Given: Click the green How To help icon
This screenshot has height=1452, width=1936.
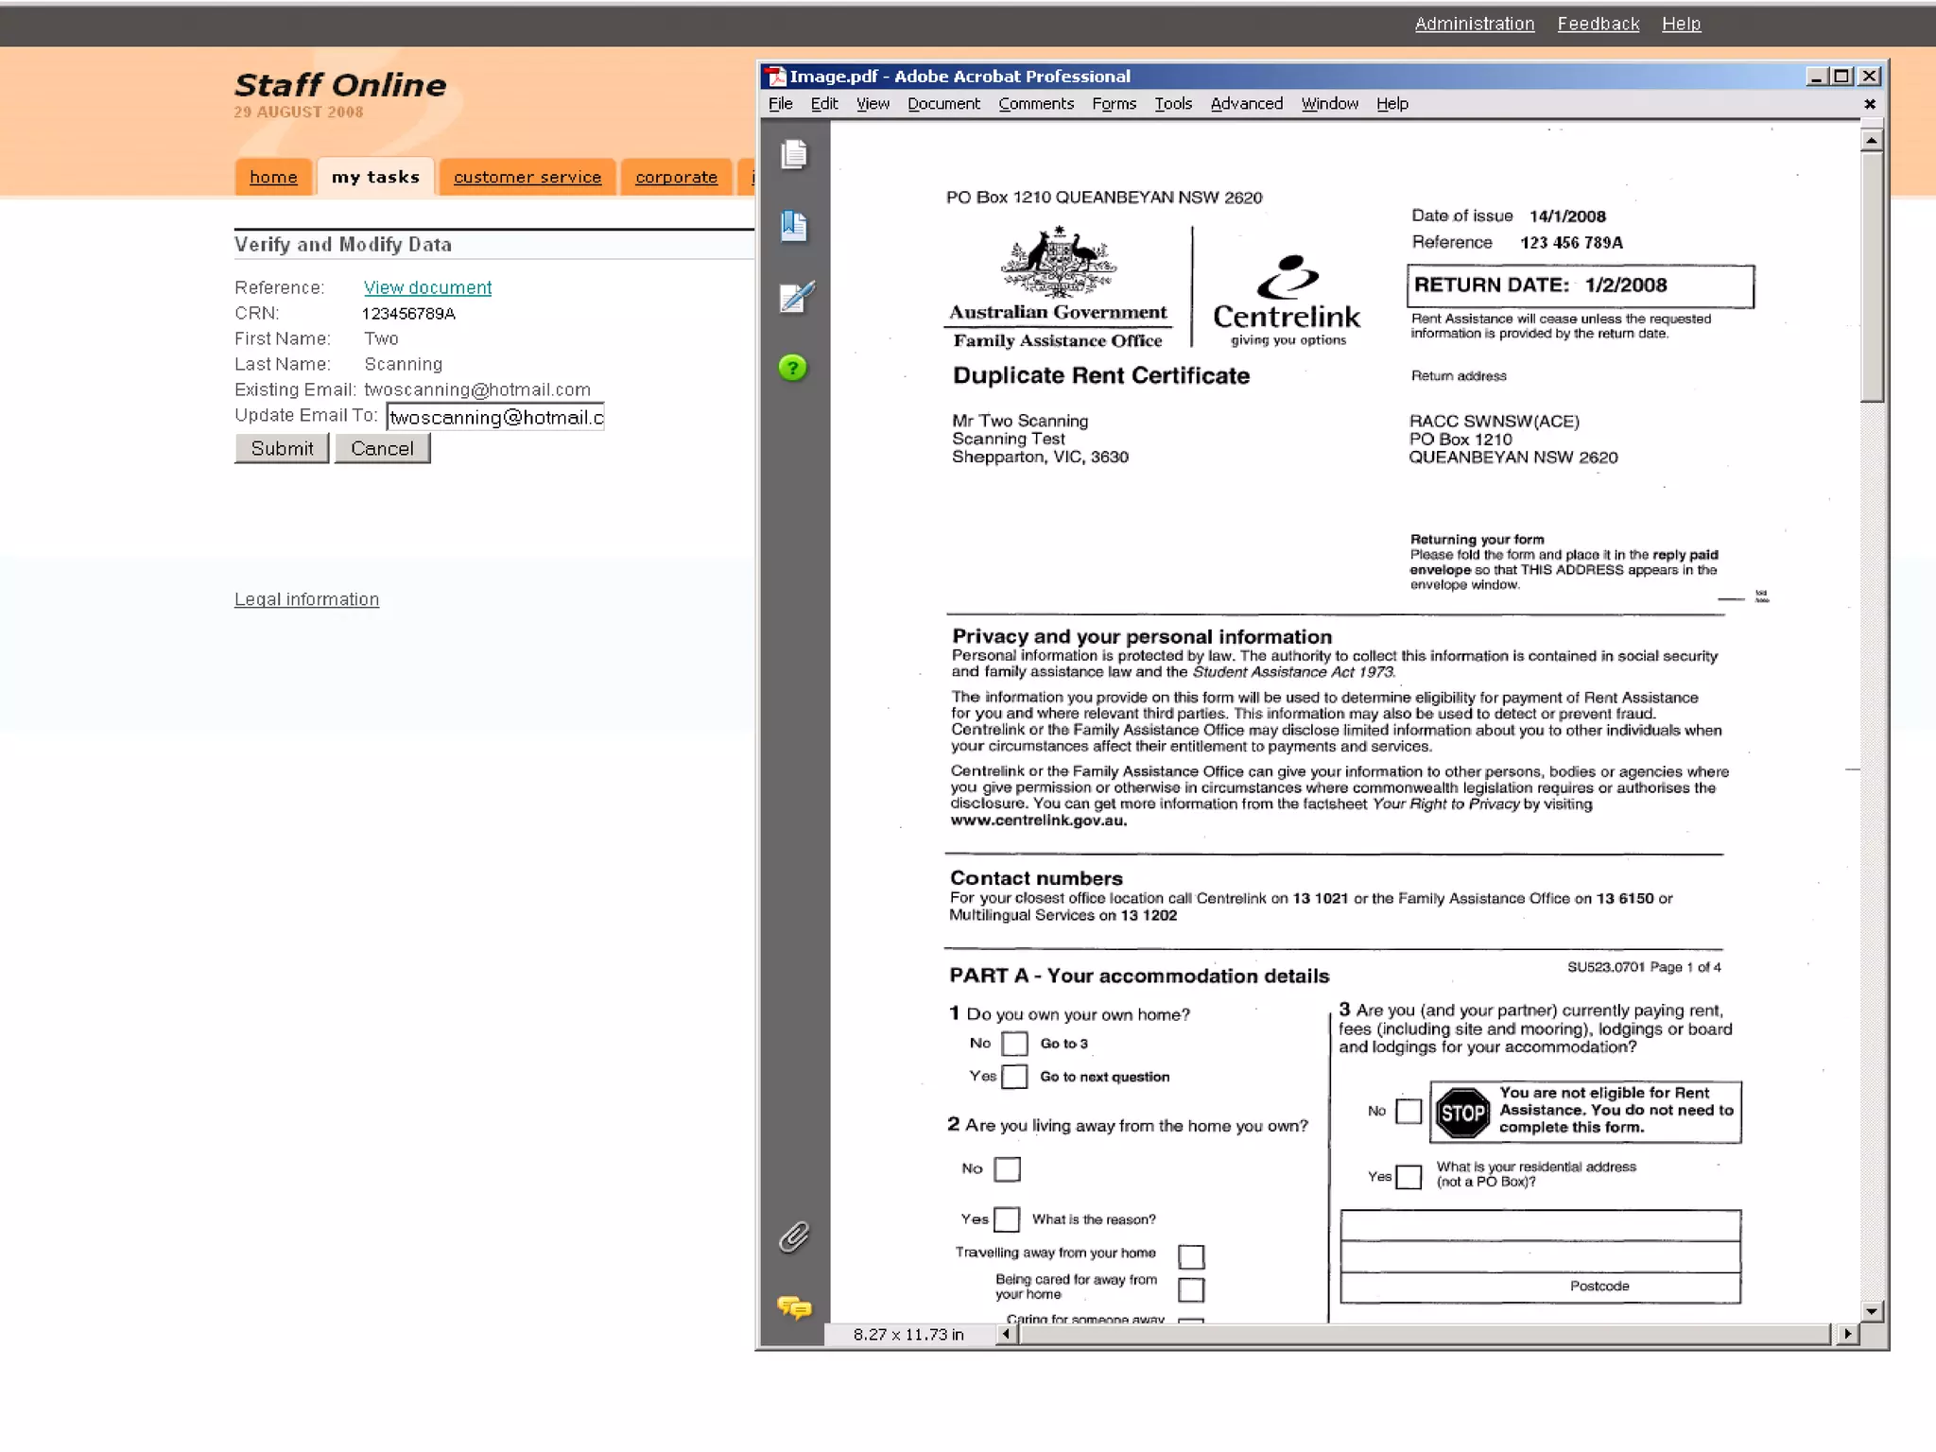Looking at the screenshot, I should (x=793, y=368).
